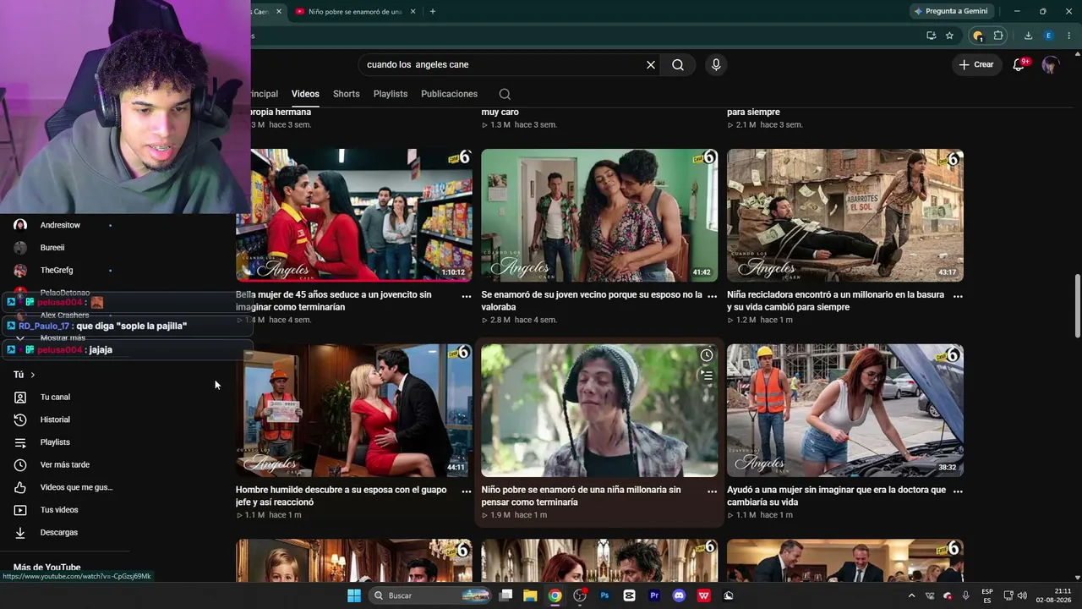The image size is (1082, 609).
Task: Switch to the Shorts tab
Action: [x=346, y=94]
